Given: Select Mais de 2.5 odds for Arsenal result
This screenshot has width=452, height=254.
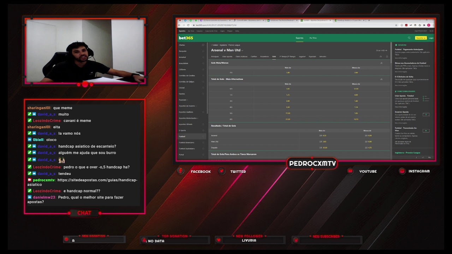Looking at the screenshot, I should tap(323, 135).
